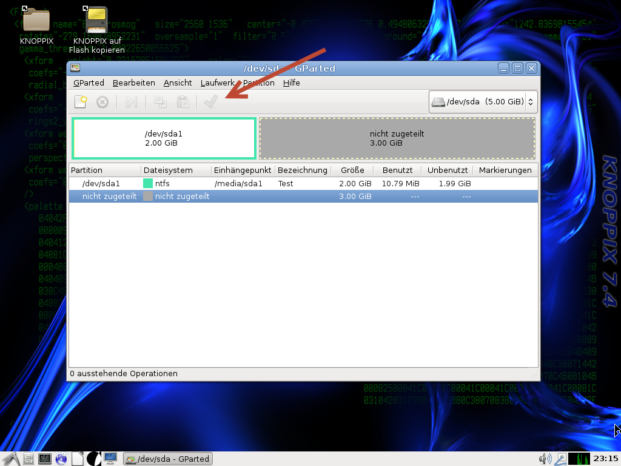Screen dimensions: 621x466
Task: Click the Delete partition toolbar icon
Action: [102, 102]
